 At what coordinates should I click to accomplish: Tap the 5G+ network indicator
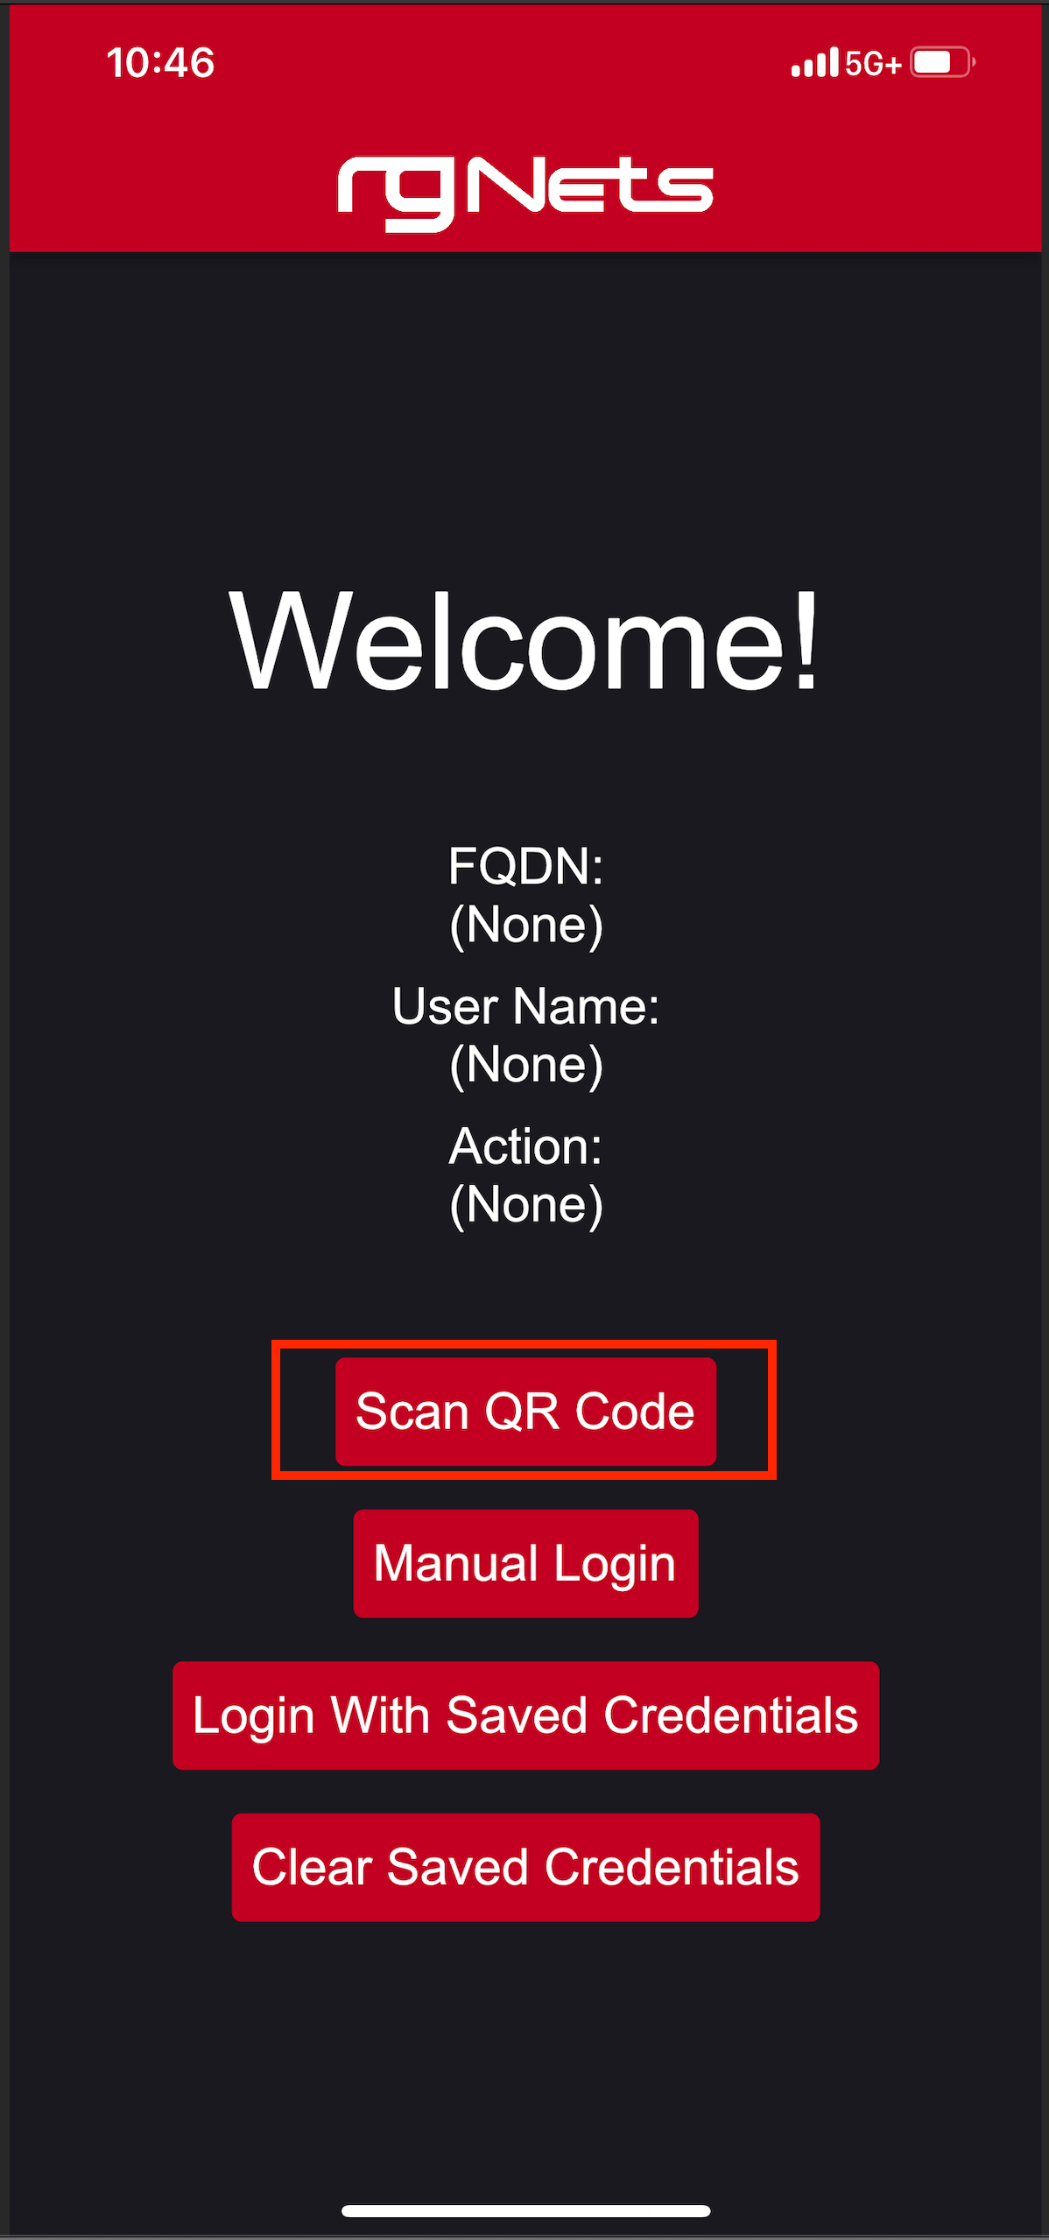point(873,64)
